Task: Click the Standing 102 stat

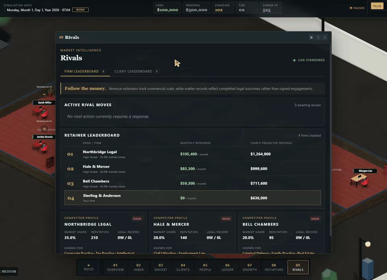Action: pyautogui.click(x=222, y=8)
